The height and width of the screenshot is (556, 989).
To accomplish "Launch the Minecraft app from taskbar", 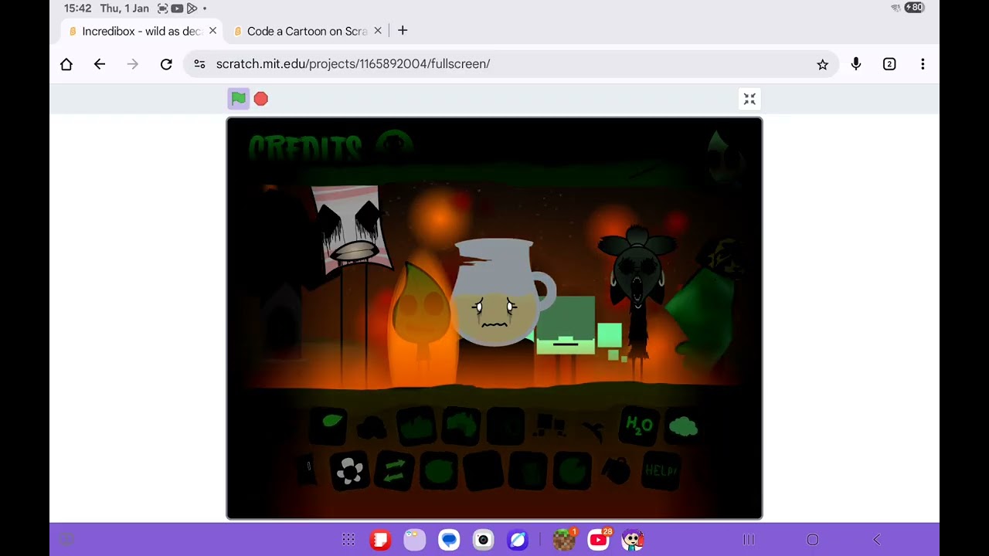I will (x=564, y=539).
